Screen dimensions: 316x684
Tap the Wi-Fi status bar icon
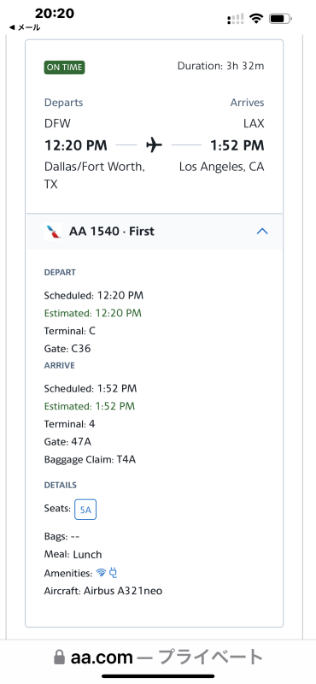coord(256,18)
